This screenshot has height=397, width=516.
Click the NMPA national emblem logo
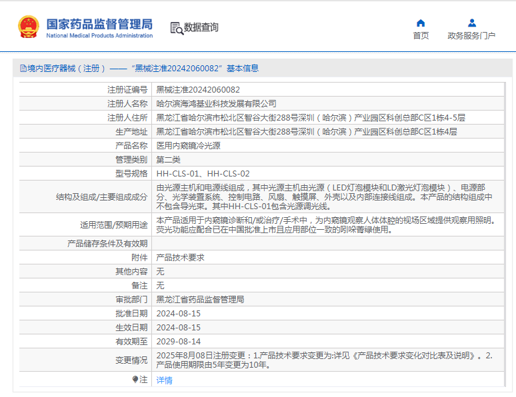click(x=29, y=27)
